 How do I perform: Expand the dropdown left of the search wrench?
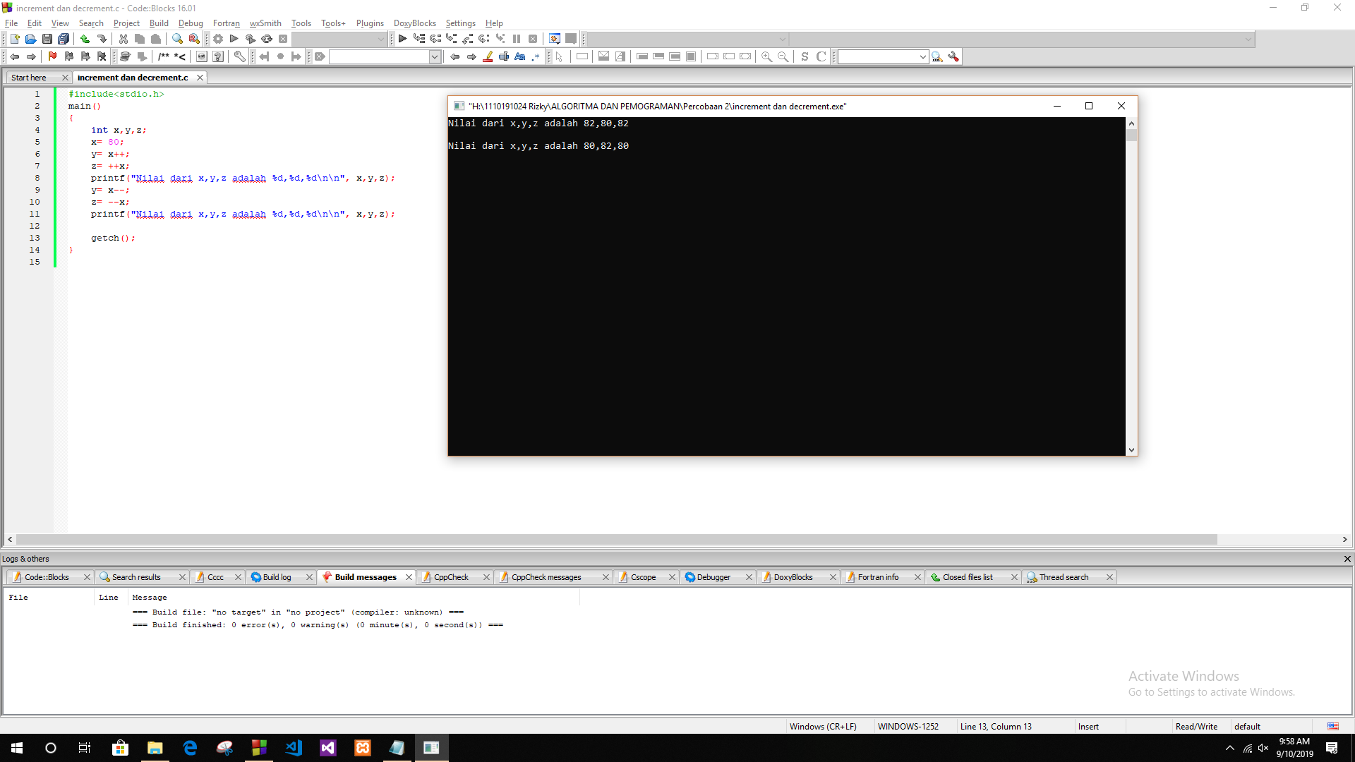pyautogui.click(x=922, y=56)
